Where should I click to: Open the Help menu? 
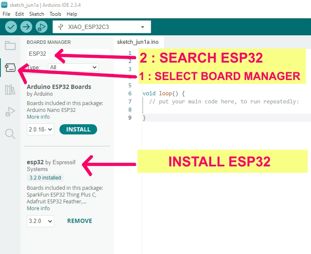(x=72, y=14)
